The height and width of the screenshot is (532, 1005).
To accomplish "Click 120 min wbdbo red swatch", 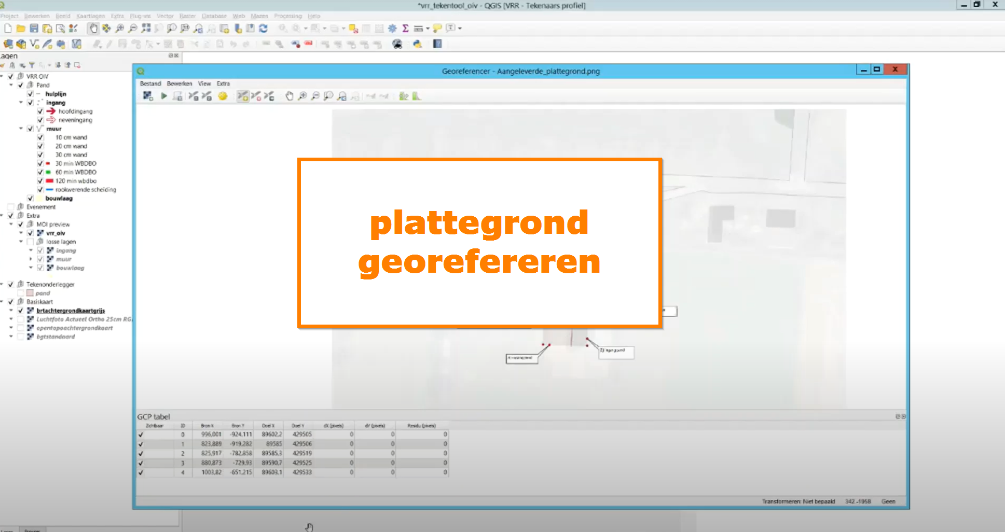I will tap(49, 181).
